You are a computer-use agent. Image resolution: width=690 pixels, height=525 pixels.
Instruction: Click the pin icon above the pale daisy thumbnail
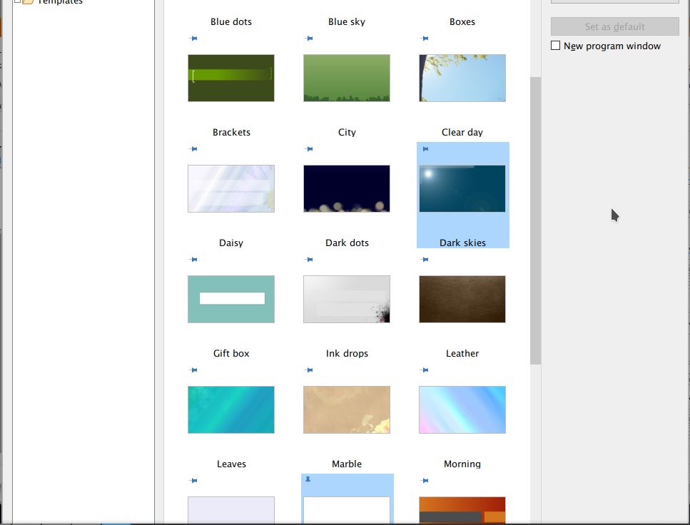point(193,149)
